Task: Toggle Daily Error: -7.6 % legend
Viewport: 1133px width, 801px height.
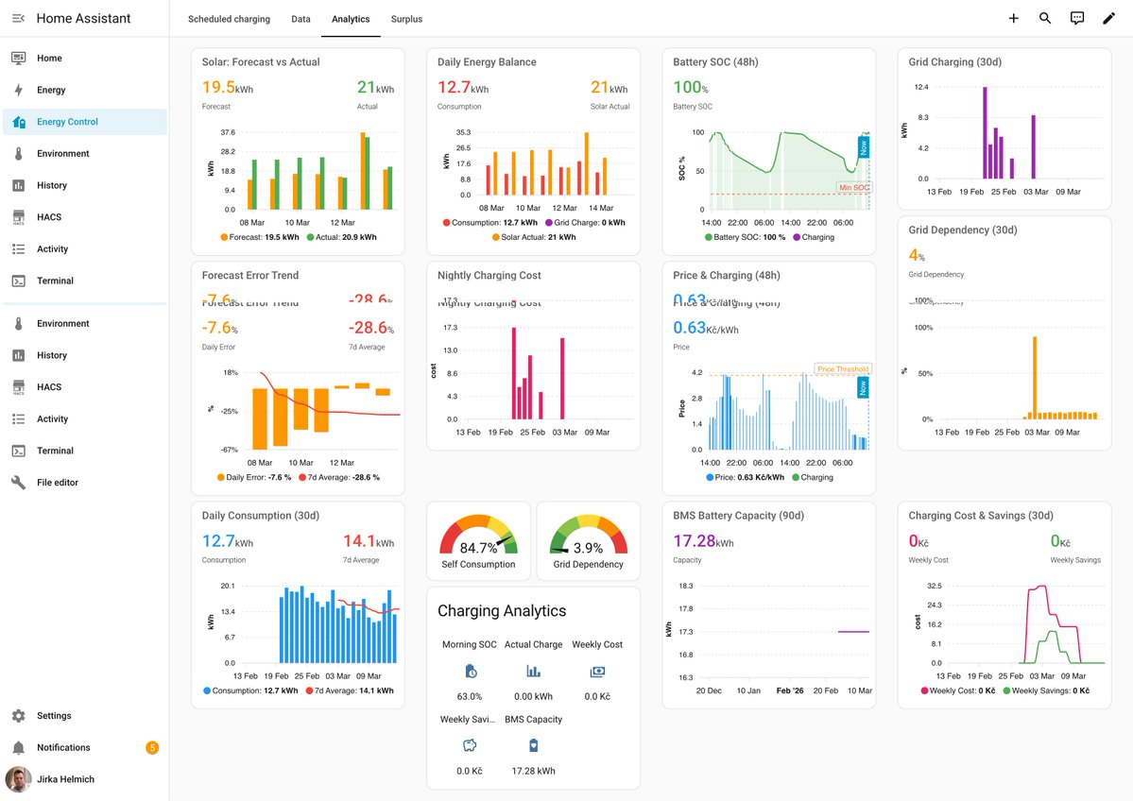Action: click(254, 477)
